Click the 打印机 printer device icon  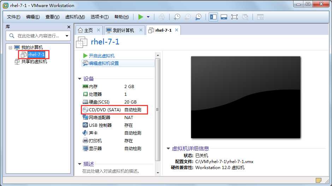(x=85, y=141)
